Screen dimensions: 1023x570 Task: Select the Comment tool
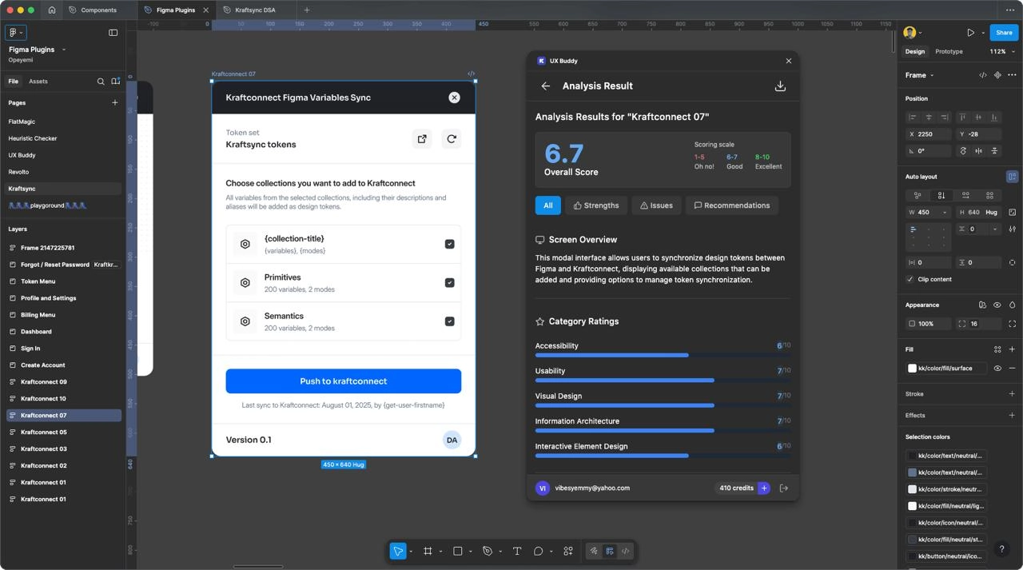pos(539,551)
